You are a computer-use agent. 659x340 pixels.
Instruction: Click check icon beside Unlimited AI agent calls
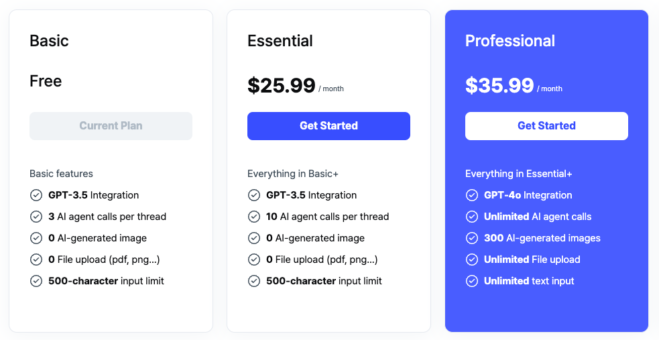[472, 217]
